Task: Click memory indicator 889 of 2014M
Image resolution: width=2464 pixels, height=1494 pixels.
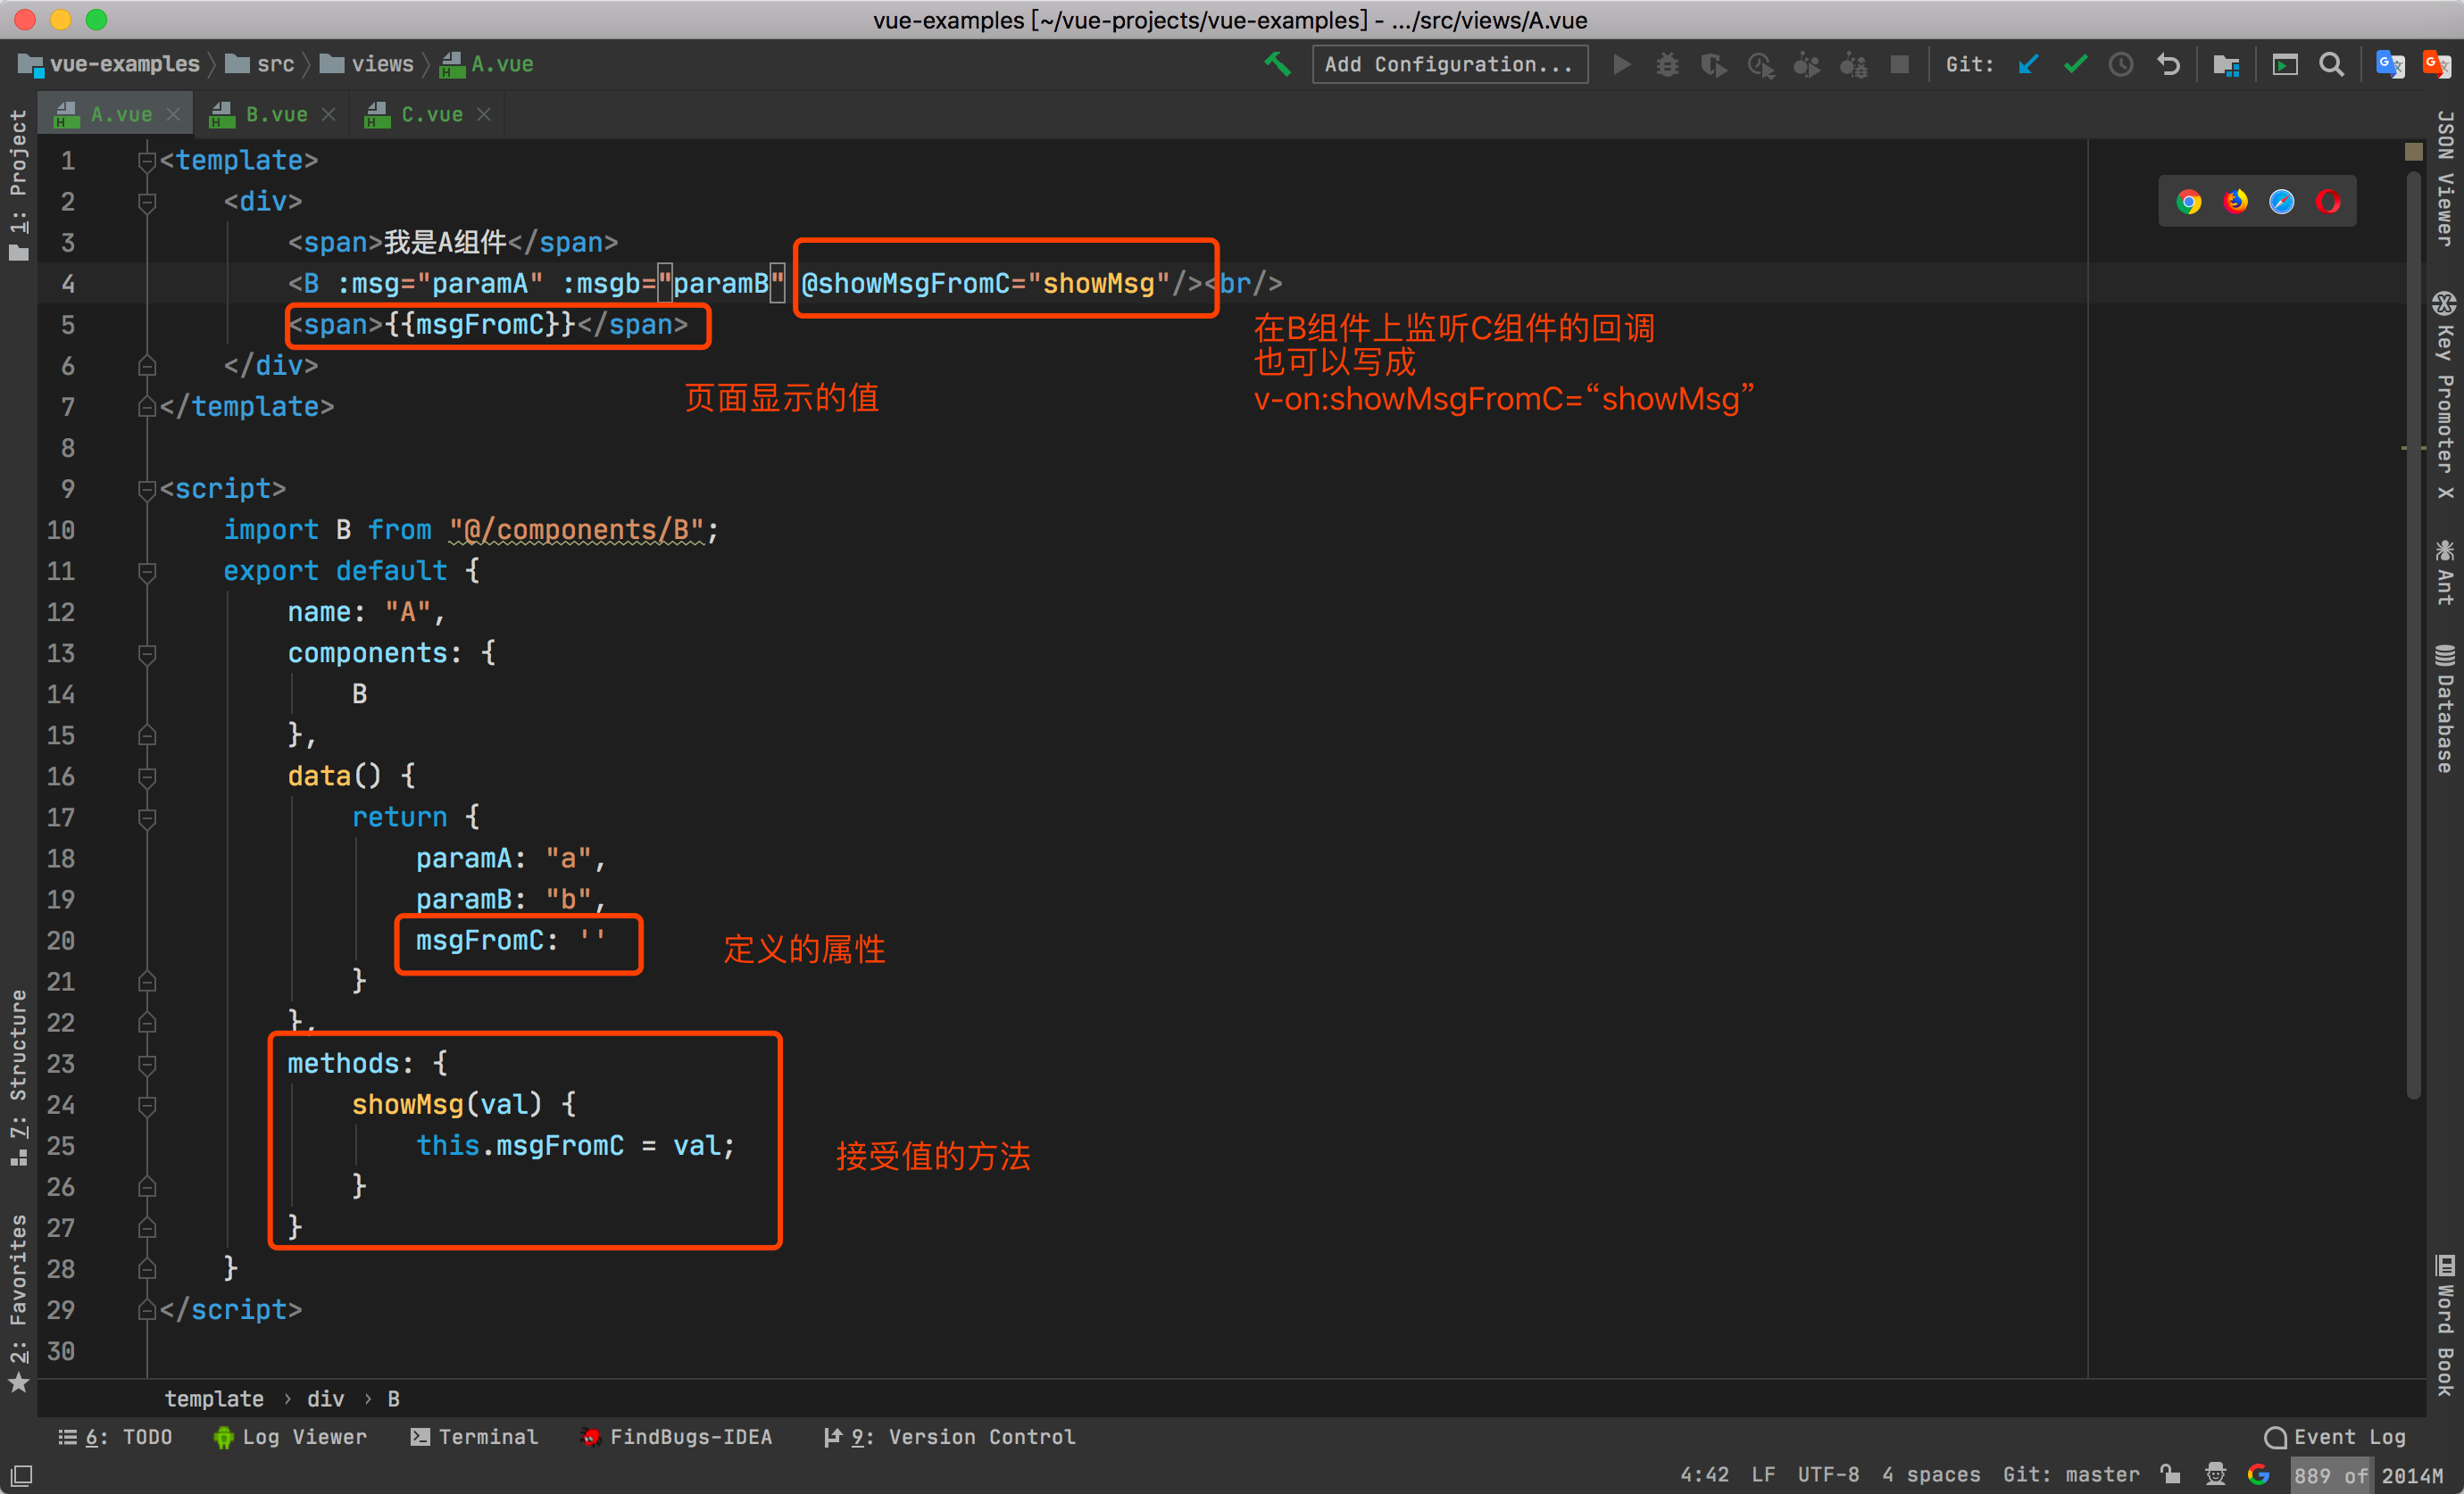Action: [x=2367, y=1475]
